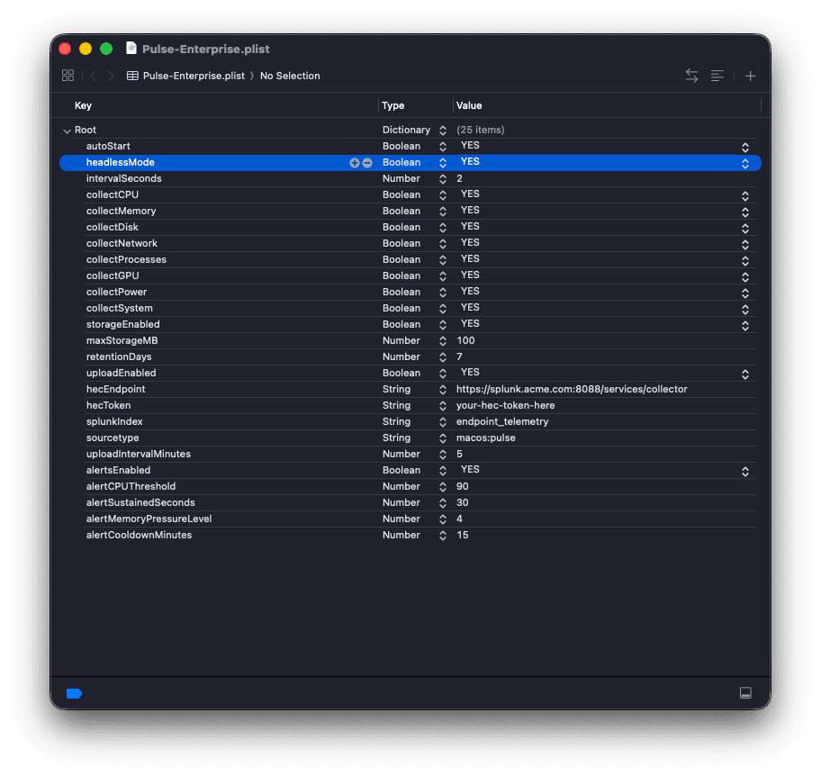Open the editor options grid icon
The width and height of the screenshot is (821, 776).
(x=68, y=76)
